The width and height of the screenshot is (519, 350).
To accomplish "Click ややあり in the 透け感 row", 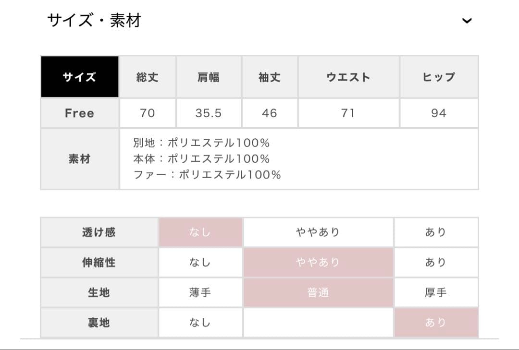I will [318, 232].
